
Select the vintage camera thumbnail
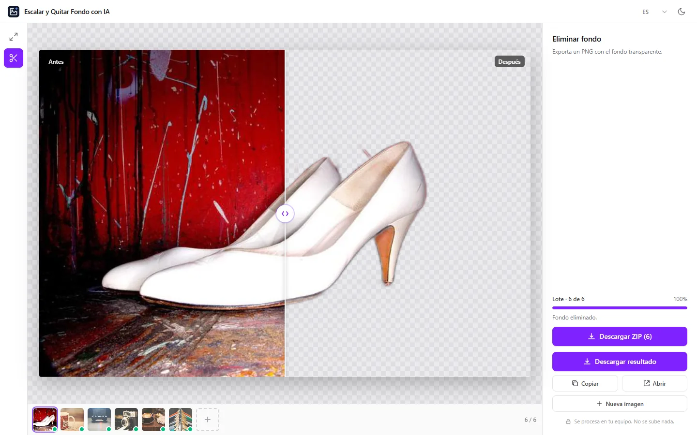[126, 420]
